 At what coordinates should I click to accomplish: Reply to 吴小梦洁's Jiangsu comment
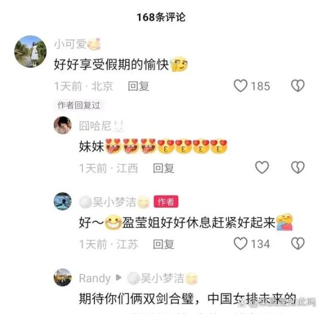click(164, 244)
